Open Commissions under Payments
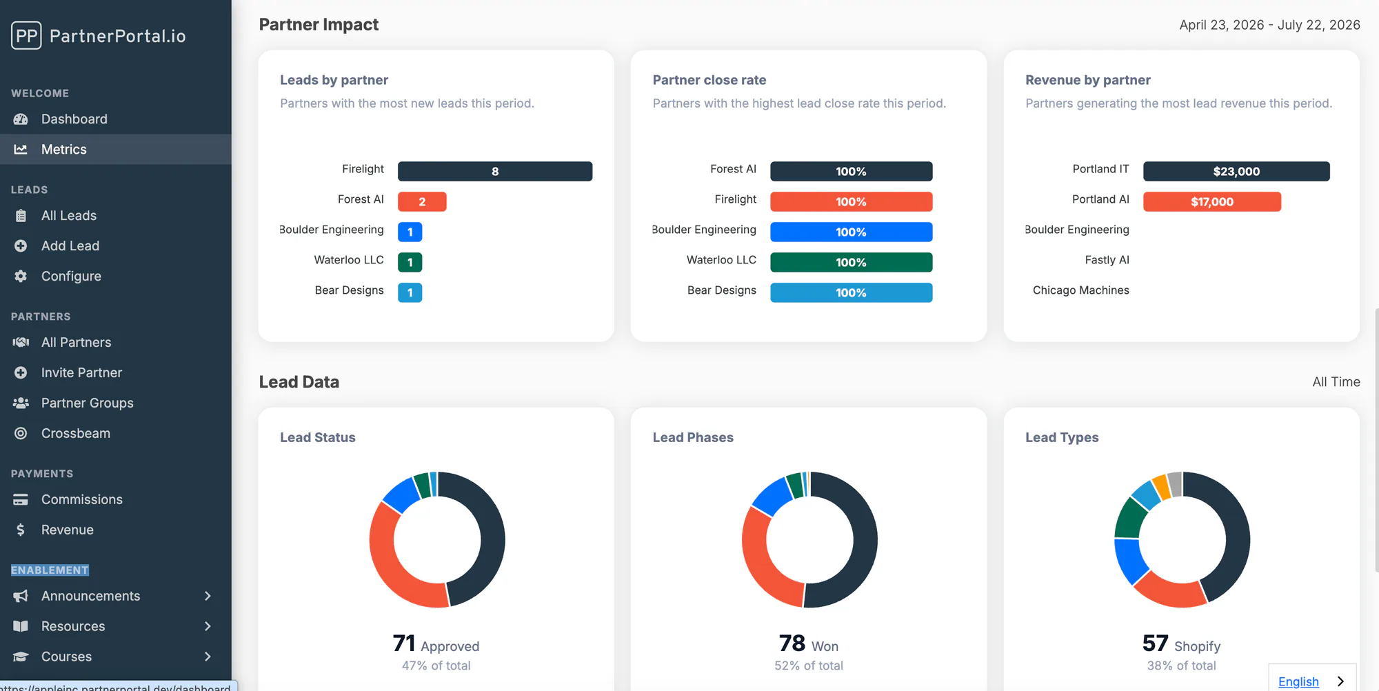This screenshot has width=1379, height=691. (x=116, y=500)
